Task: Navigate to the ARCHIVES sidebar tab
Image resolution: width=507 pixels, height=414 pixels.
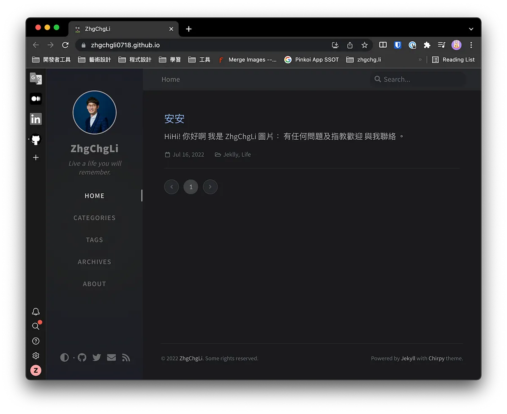Action: tap(94, 262)
